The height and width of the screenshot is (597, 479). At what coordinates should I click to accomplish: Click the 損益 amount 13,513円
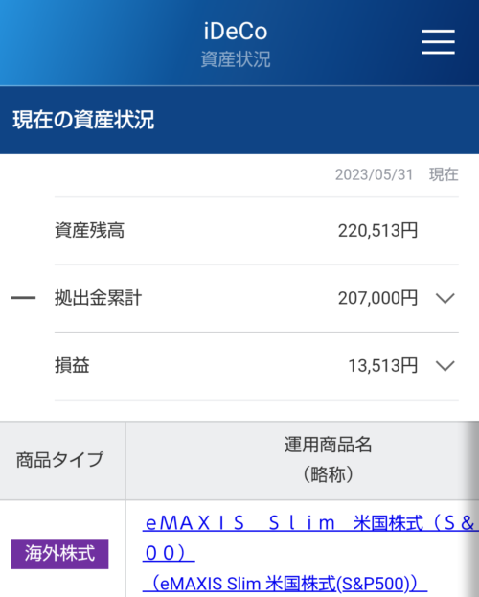382,365
